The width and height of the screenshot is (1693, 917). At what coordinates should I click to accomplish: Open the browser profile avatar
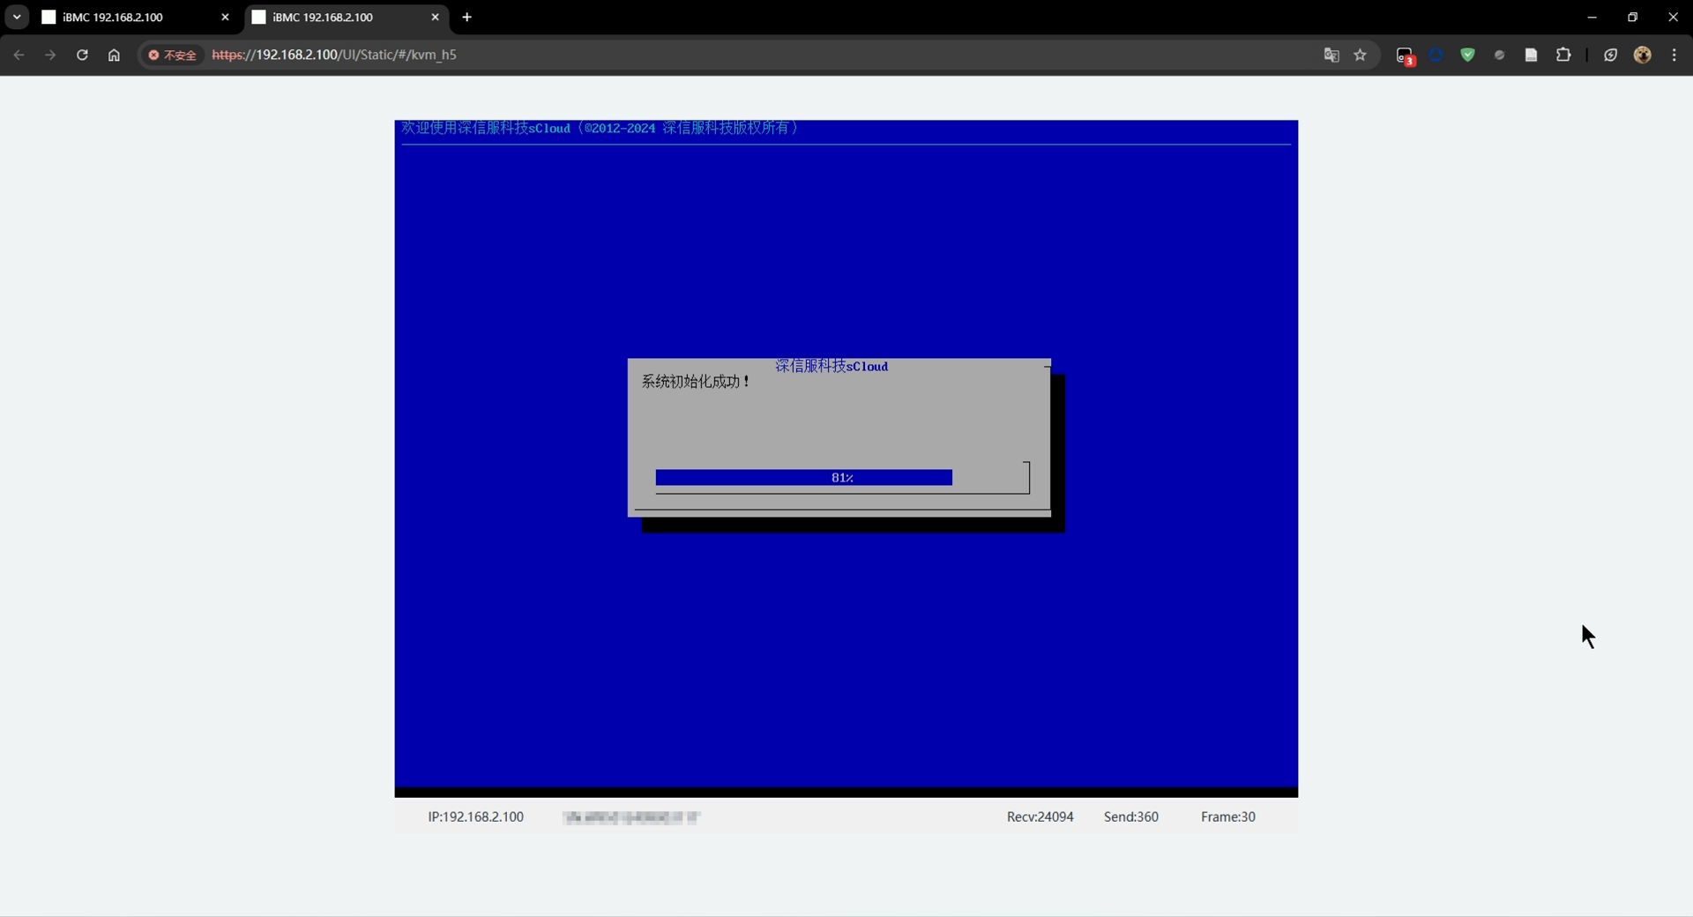[x=1642, y=55]
